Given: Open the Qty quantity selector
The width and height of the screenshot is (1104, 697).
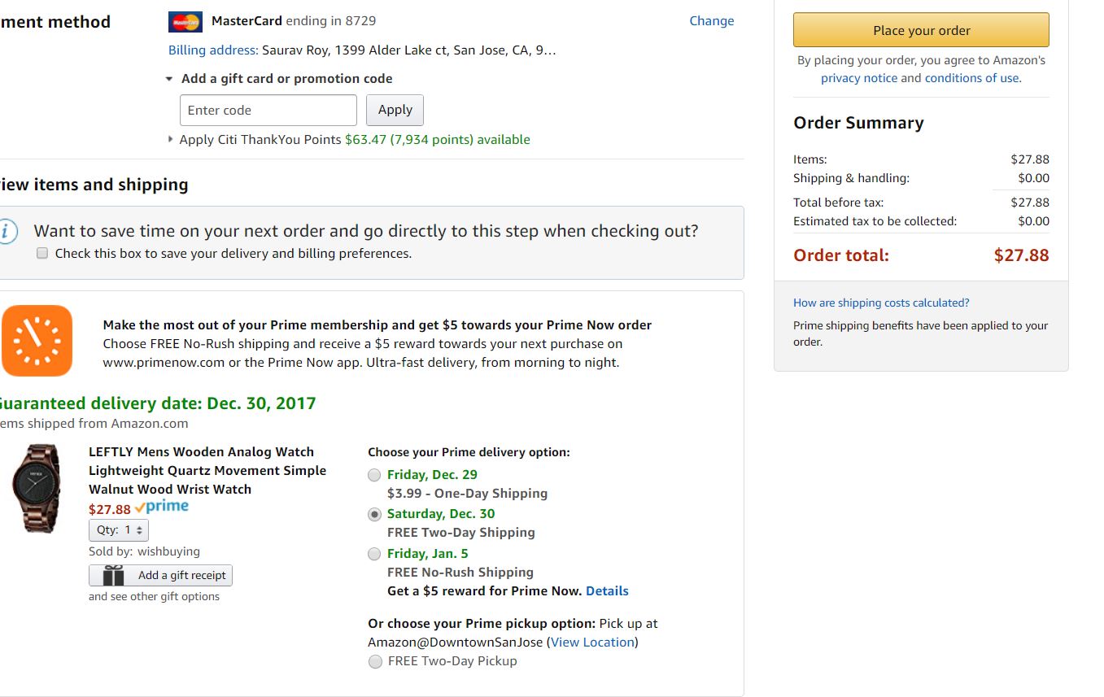Looking at the screenshot, I should [x=118, y=529].
